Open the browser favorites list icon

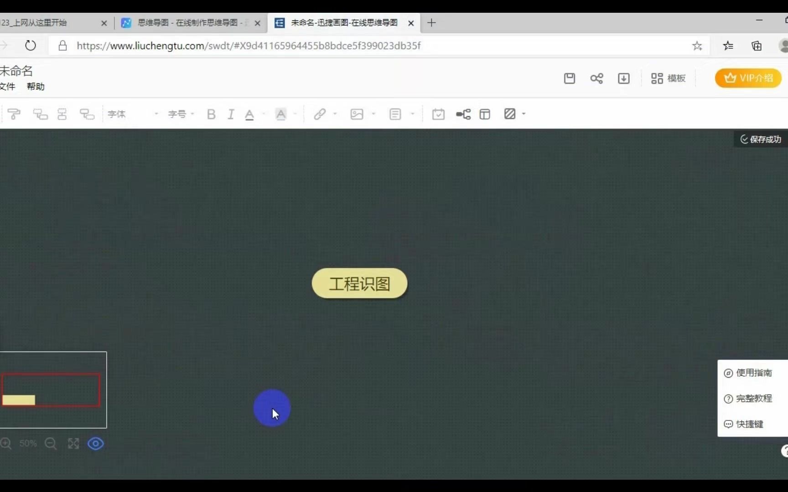click(728, 46)
